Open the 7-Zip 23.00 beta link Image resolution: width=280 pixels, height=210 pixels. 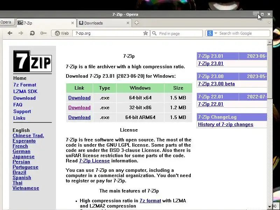pyautogui.click(x=216, y=84)
